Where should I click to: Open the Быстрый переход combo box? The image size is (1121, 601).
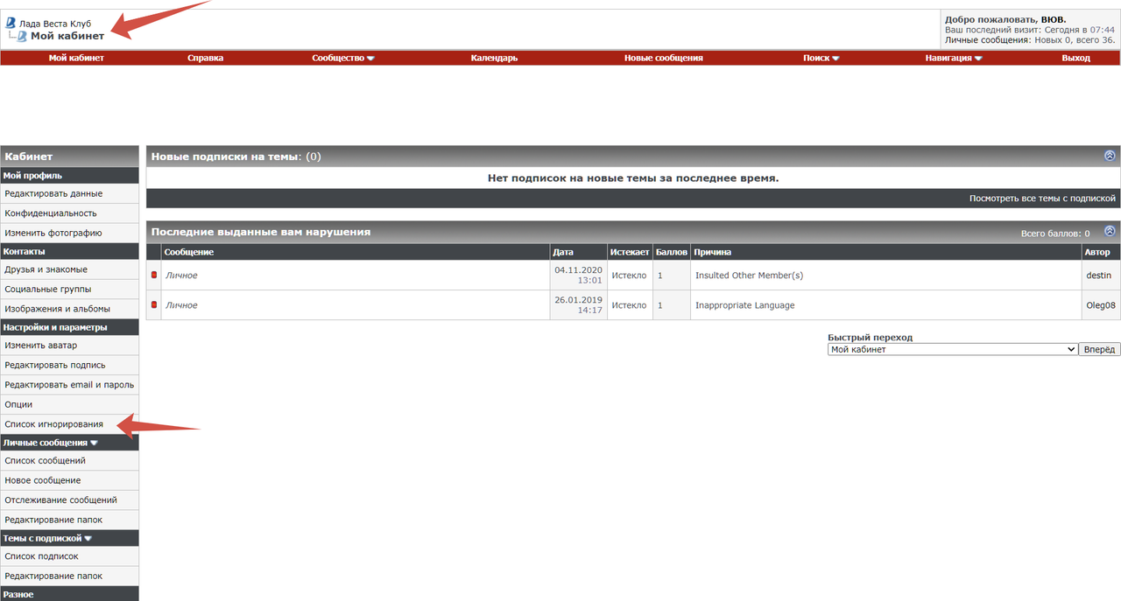click(953, 349)
